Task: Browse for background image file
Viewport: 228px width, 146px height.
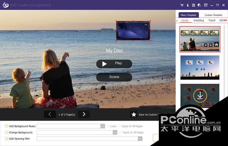Action: [115, 132]
